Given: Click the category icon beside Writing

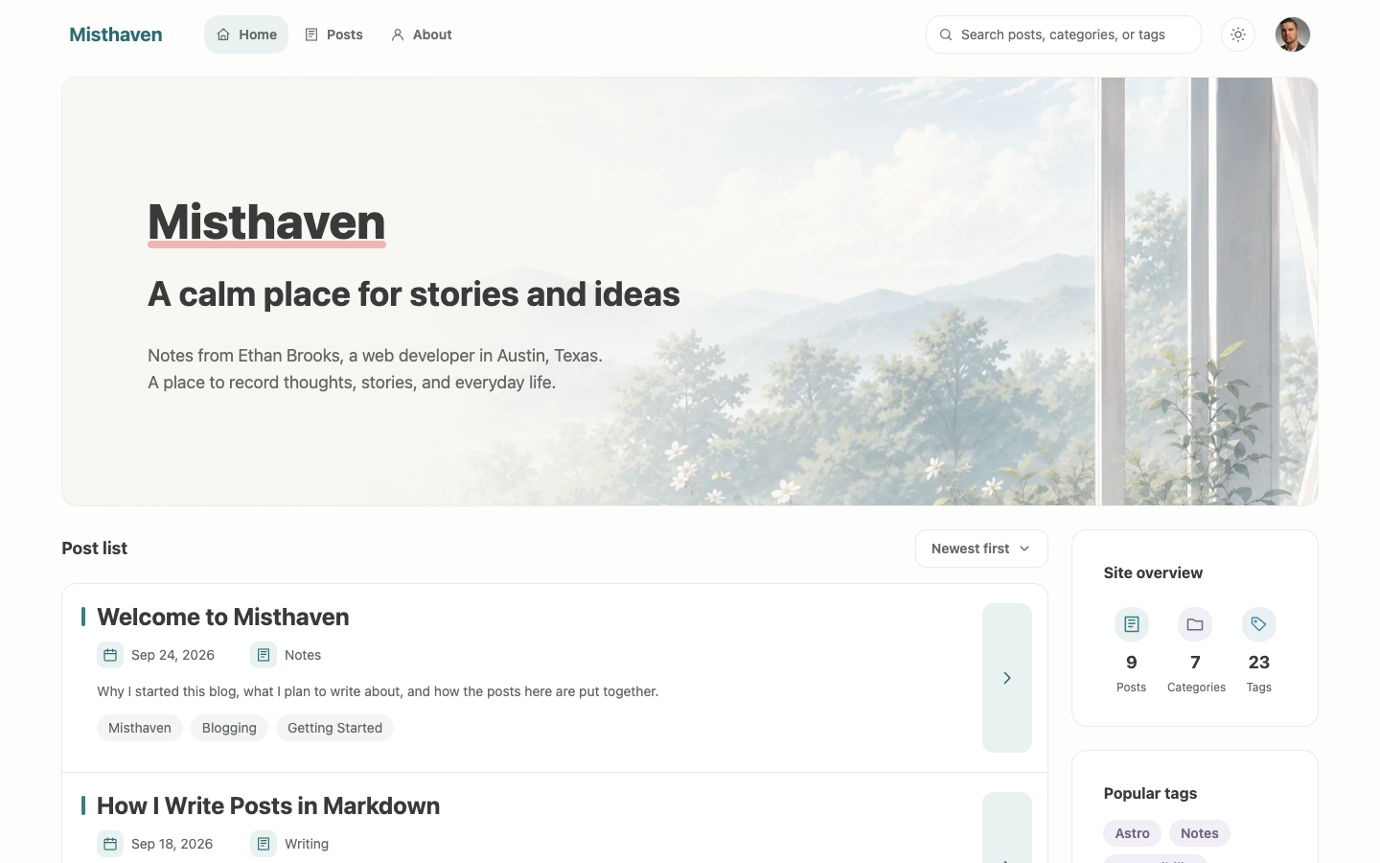Looking at the screenshot, I should [264, 844].
